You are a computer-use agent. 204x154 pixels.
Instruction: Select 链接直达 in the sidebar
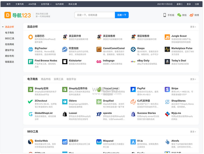pos(10,62)
